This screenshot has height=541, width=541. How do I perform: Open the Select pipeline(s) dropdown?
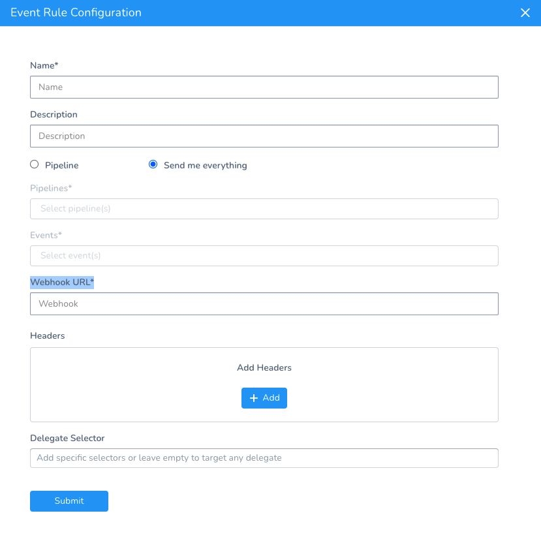[x=264, y=209]
